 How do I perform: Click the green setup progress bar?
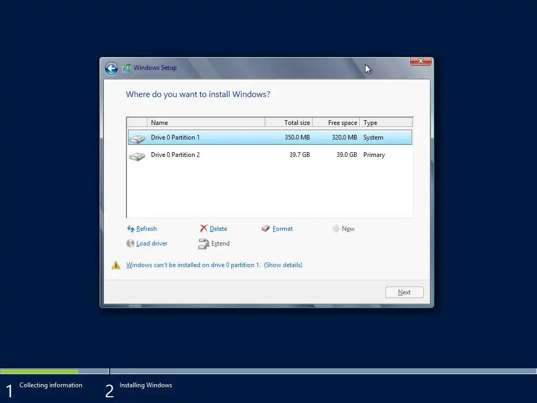39,371
